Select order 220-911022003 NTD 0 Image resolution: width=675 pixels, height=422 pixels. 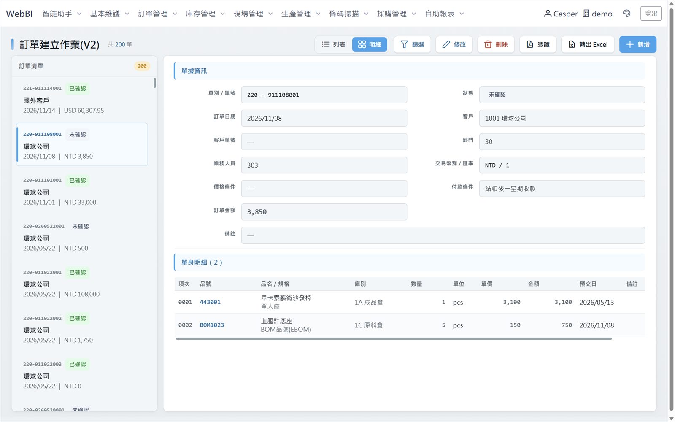click(82, 375)
